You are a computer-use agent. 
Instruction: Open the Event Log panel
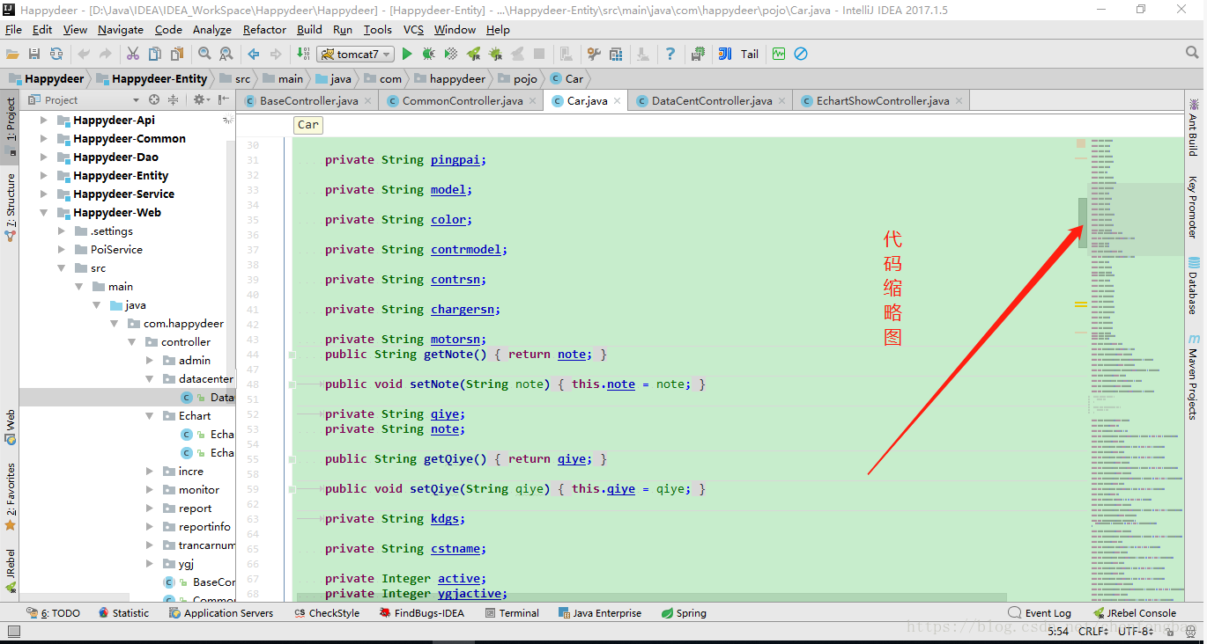click(1040, 613)
